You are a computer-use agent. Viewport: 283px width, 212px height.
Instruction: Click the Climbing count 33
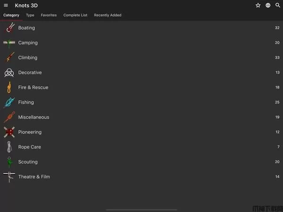coord(277,57)
